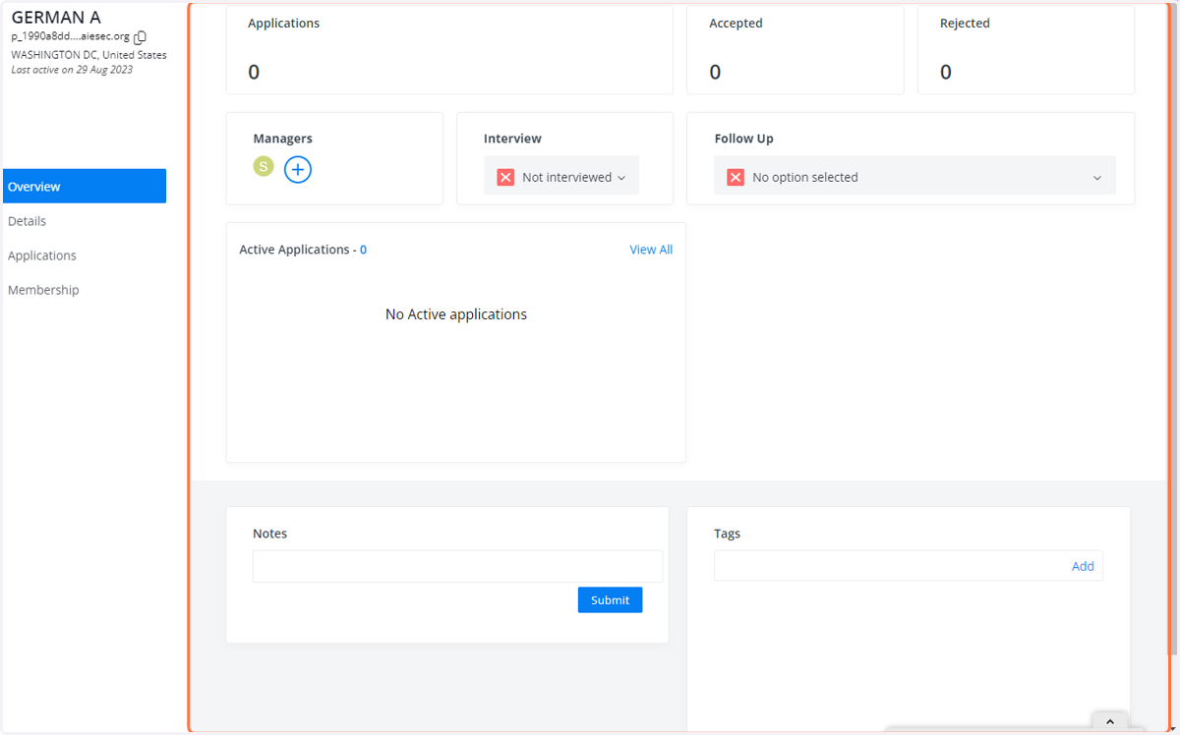This screenshot has height=735, width=1180.
Task: Add a tag with the Add link
Action: click(1083, 566)
